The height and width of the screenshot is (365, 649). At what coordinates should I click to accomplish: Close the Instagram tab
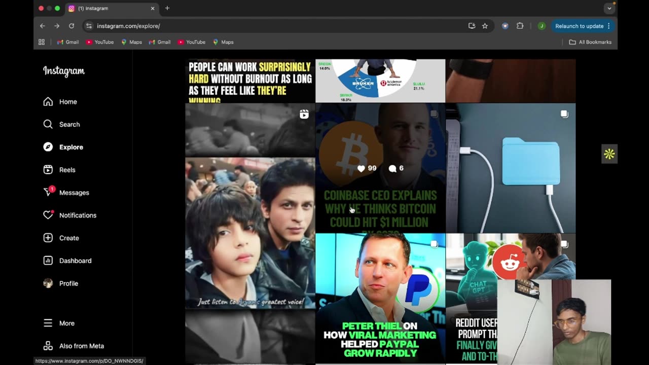(x=153, y=9)
